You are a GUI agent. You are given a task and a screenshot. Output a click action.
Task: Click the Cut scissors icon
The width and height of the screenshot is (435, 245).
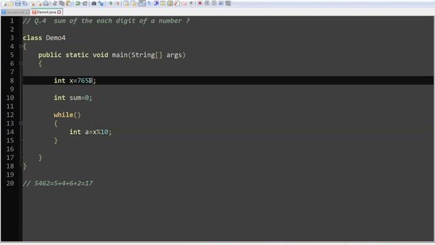tap(55, 3)
